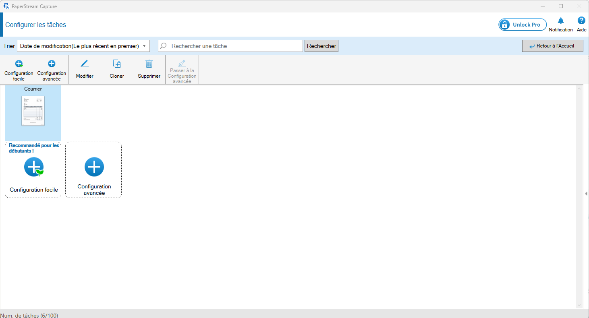
Task: Select the Courrier task thumbnail
Action: (x=33, y=111)
